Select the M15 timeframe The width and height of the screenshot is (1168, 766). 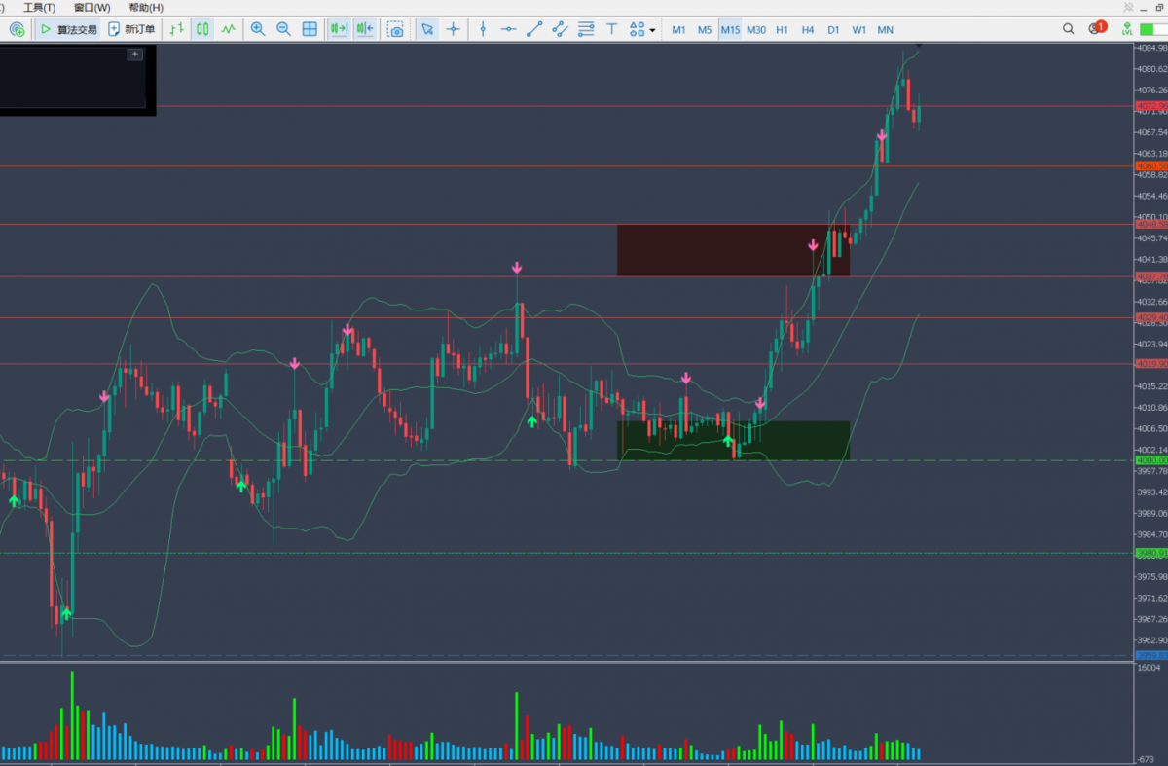(730, 30)
